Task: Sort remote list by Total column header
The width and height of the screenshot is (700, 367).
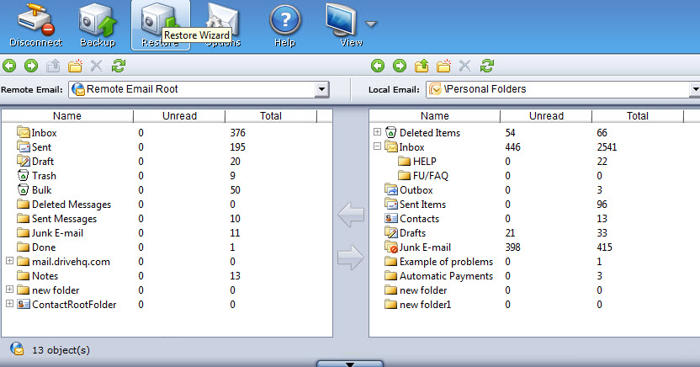Action: pos(270,116)
